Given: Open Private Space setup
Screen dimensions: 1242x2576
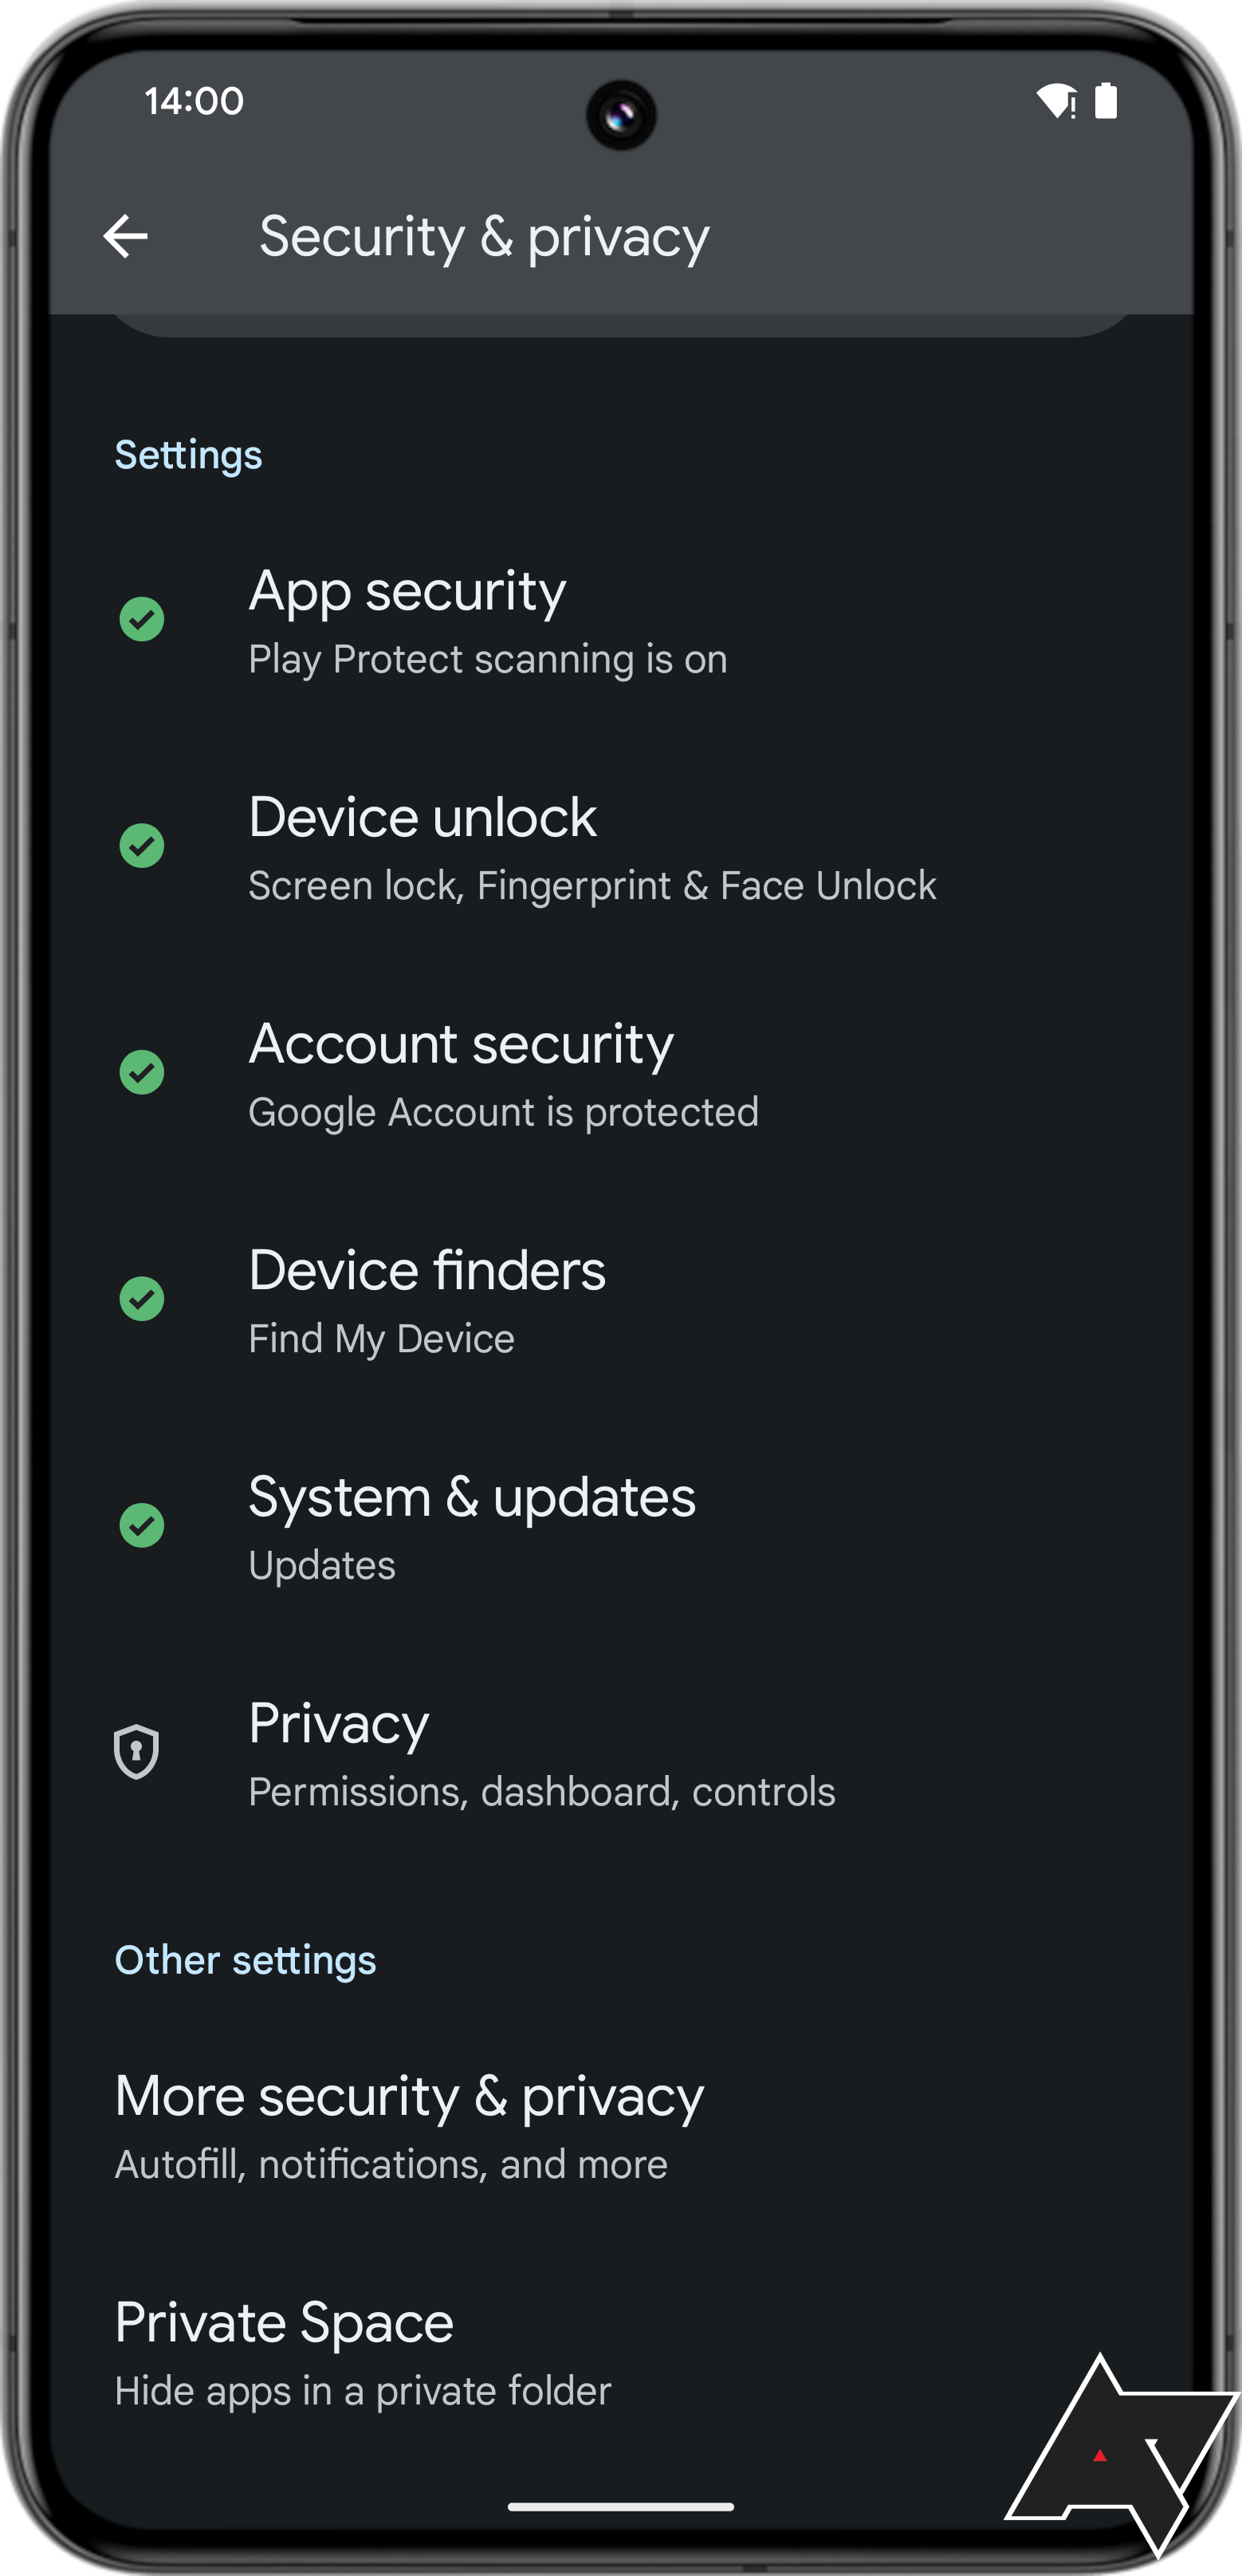Looking at the screenshot, I should [362, 2352].
